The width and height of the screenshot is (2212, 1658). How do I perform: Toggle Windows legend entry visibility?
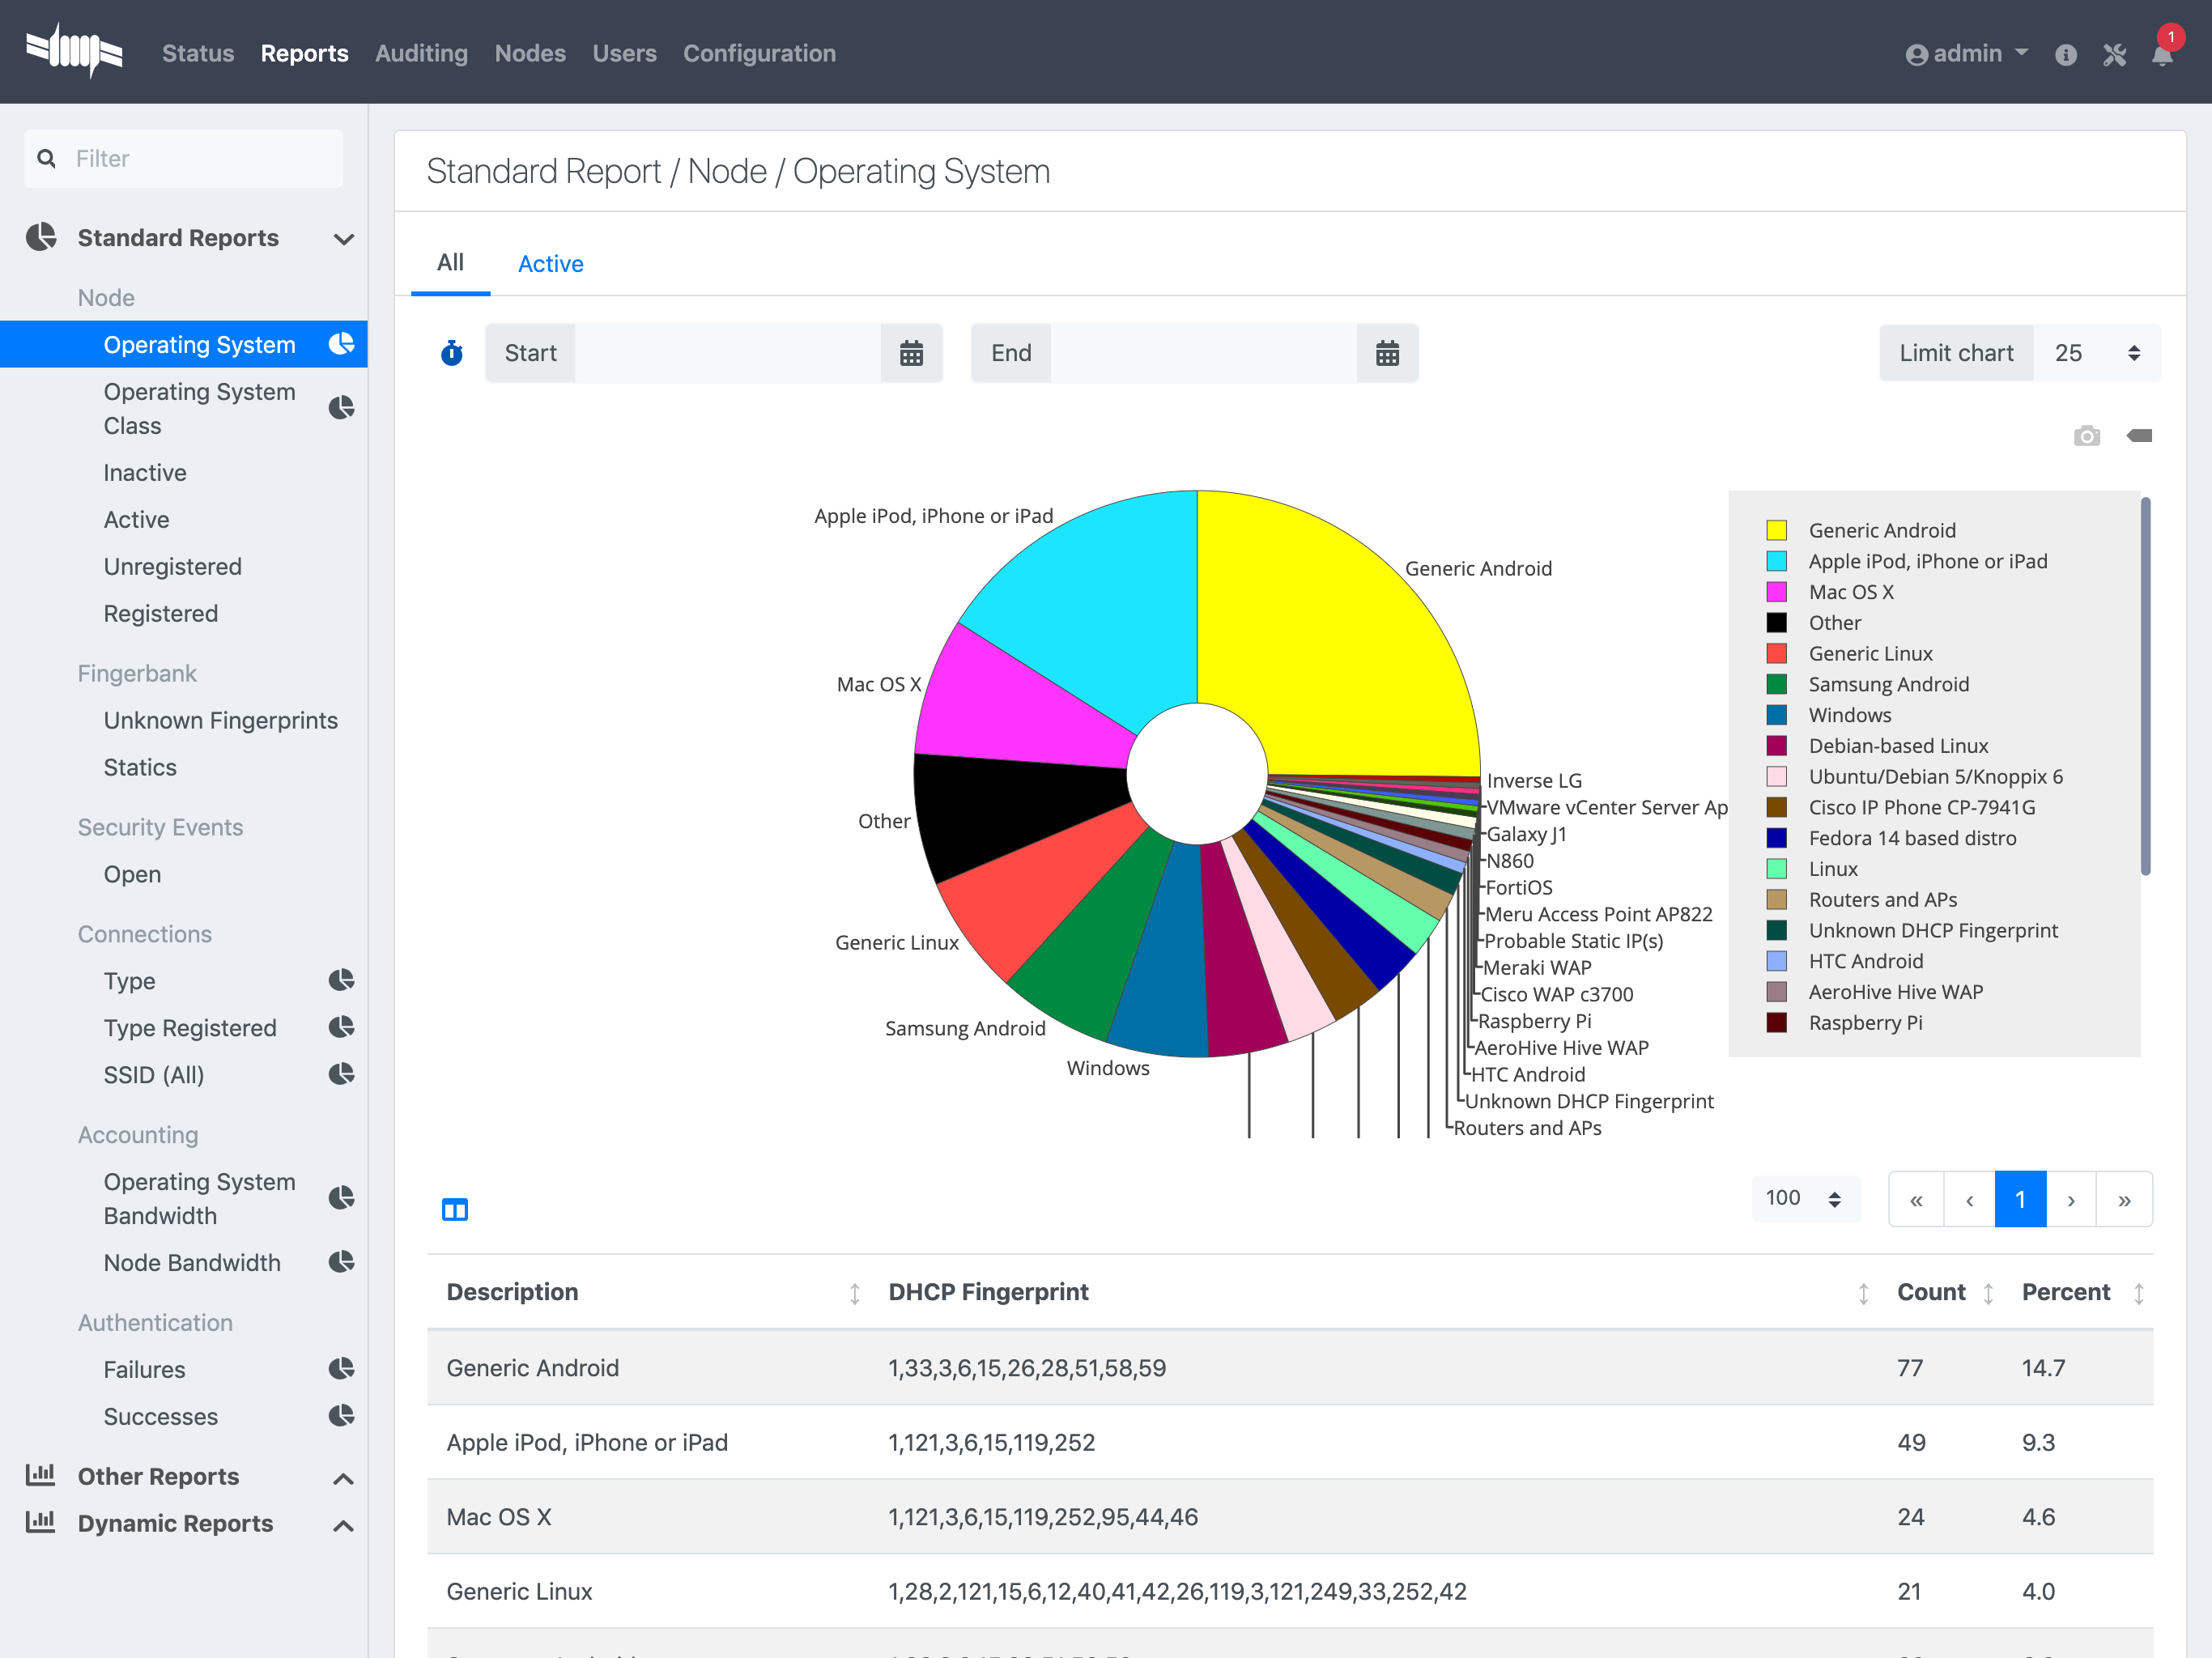(1829, 715)
